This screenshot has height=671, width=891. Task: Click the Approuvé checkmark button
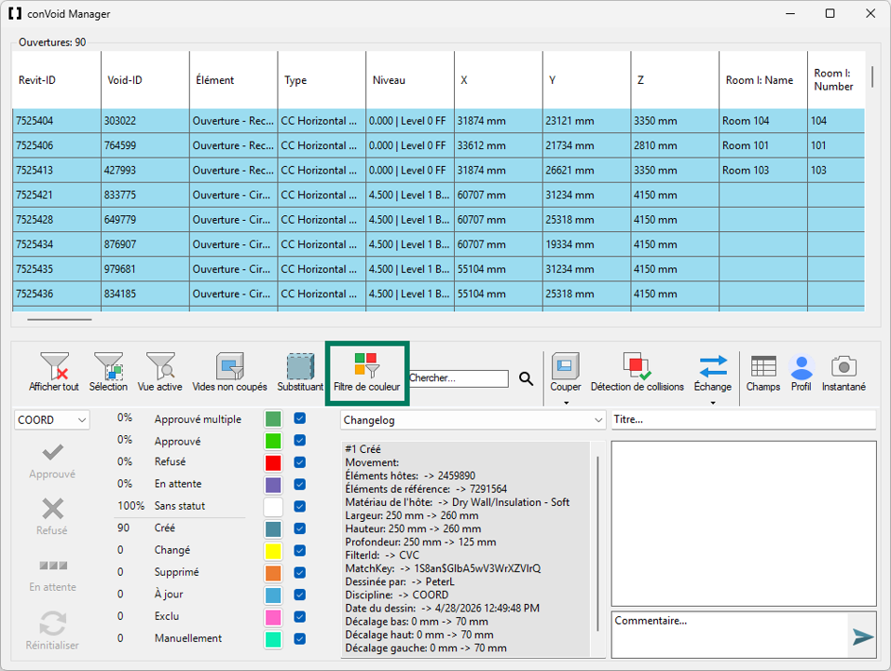52,460
